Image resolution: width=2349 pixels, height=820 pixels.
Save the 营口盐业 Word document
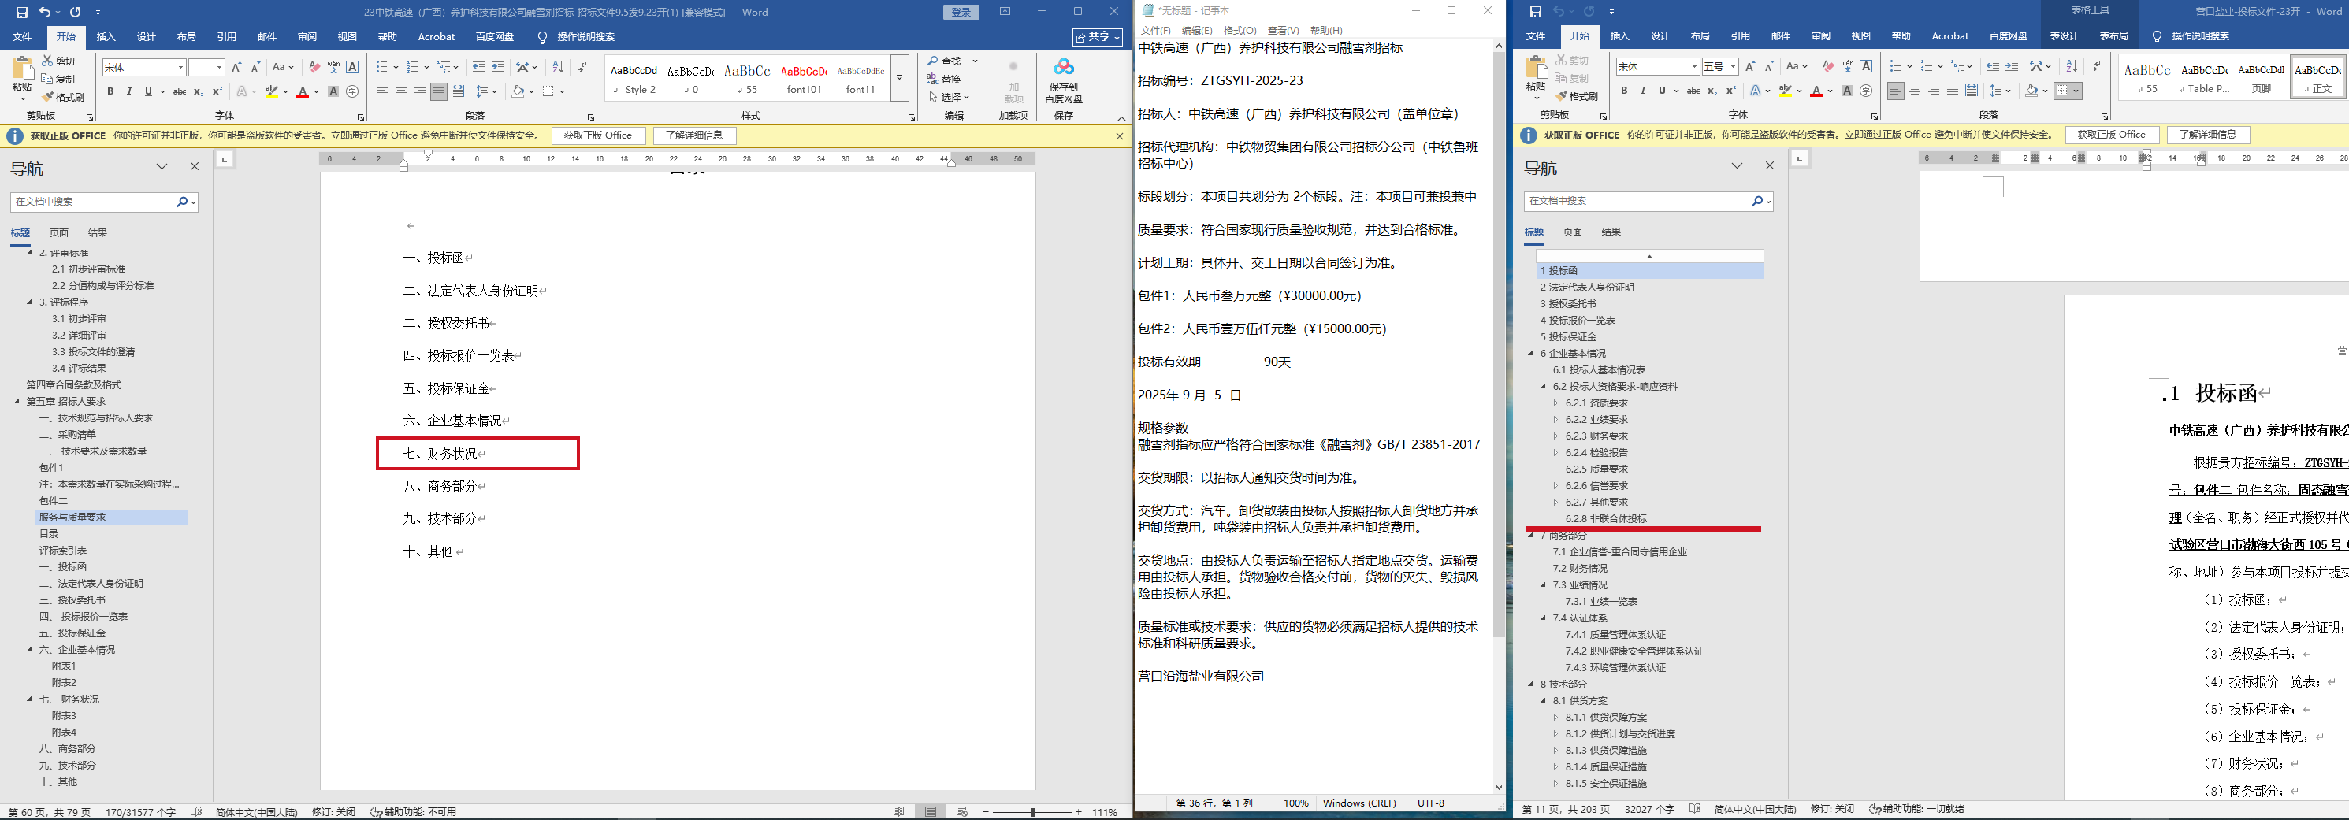1536,12
